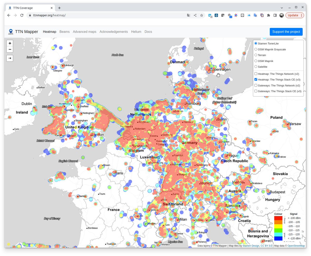Click the Dublin label on the map

27,104
